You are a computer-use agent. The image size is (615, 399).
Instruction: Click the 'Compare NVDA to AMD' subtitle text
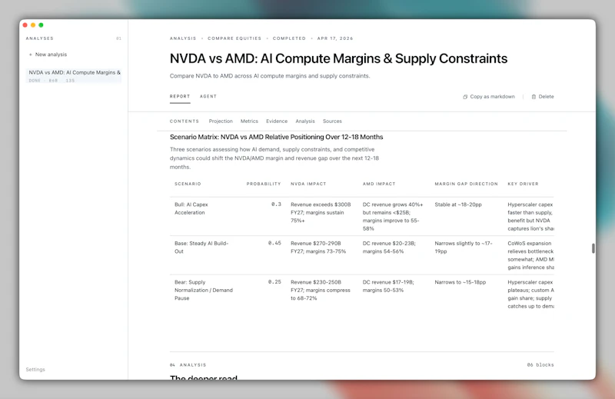[270, 75]
